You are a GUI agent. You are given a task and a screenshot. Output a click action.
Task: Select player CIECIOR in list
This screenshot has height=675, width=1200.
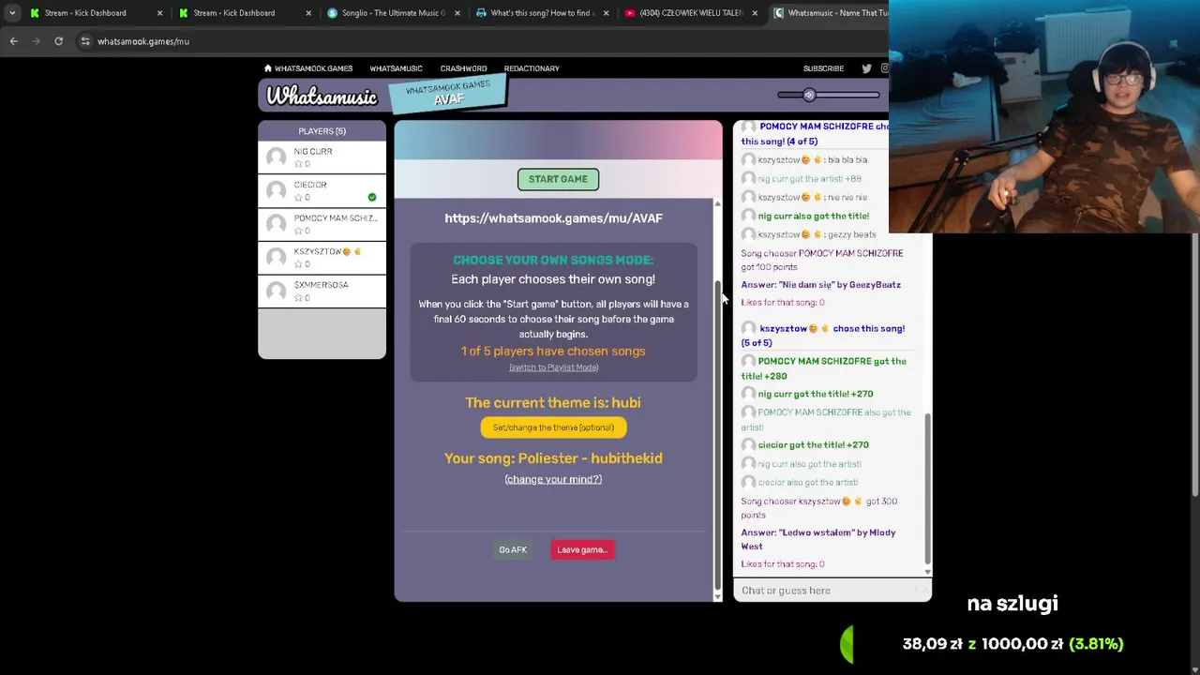(322, 190)
